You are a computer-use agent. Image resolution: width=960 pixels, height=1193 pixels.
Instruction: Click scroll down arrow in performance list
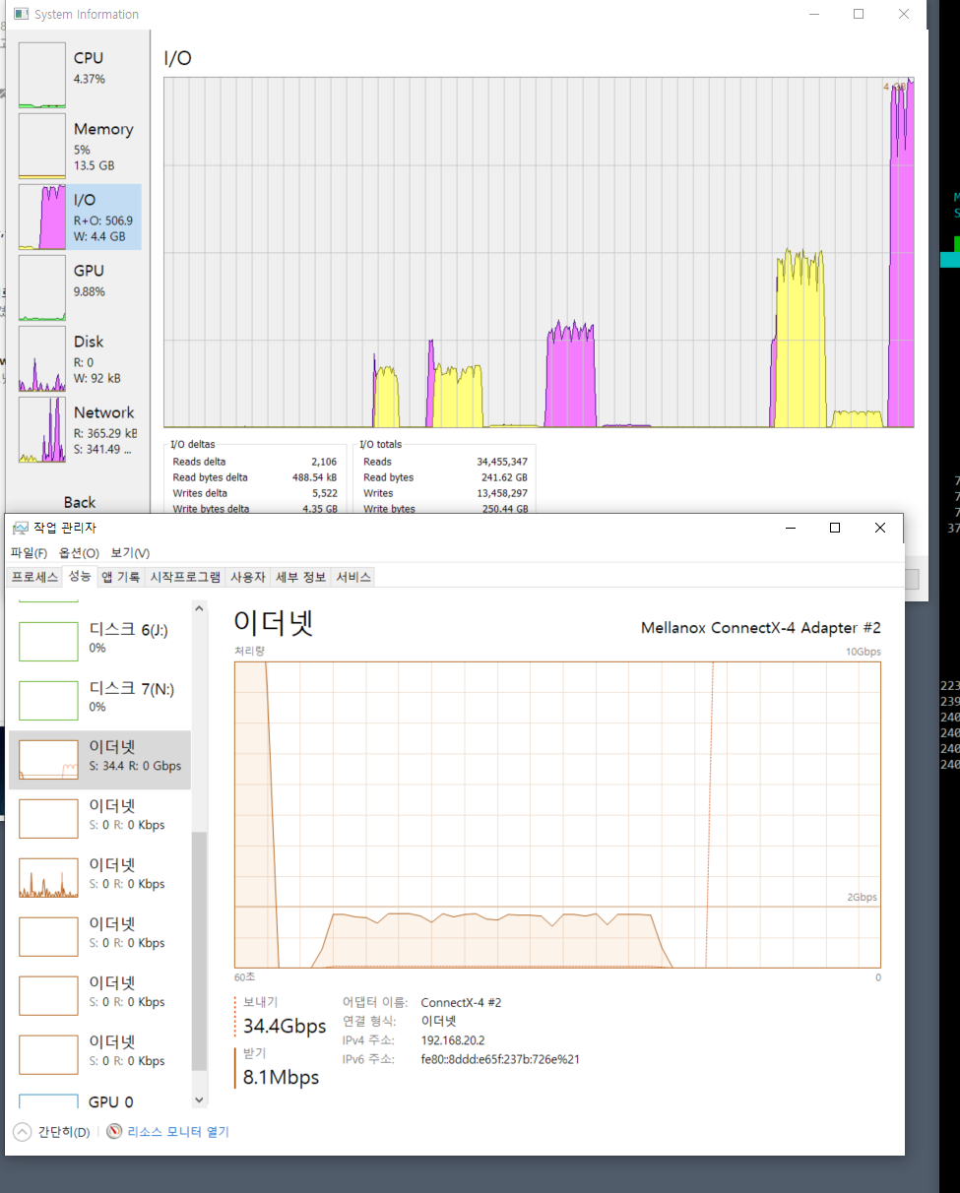click(200, 1099)
